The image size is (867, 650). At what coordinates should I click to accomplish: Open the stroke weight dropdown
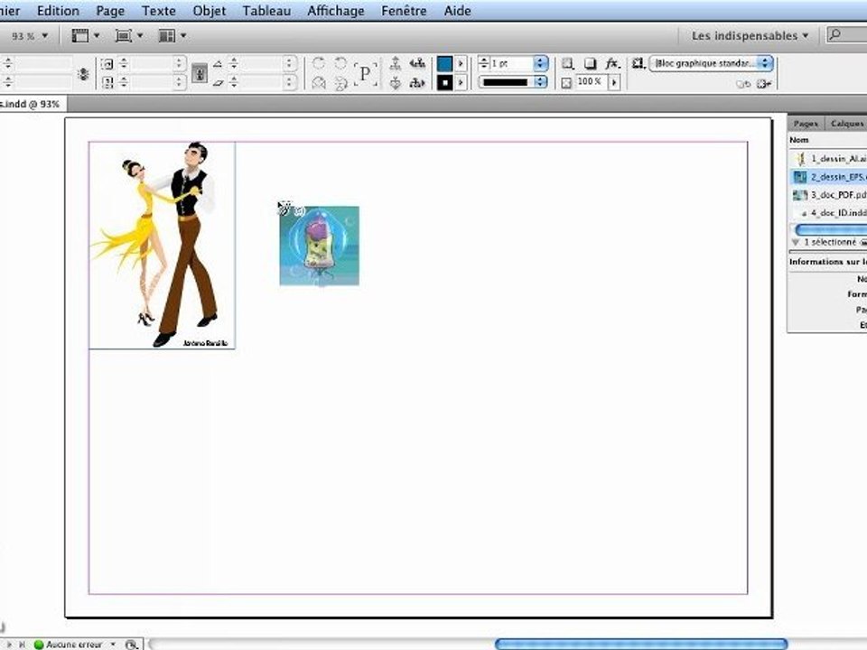click(x=540, y=63)
